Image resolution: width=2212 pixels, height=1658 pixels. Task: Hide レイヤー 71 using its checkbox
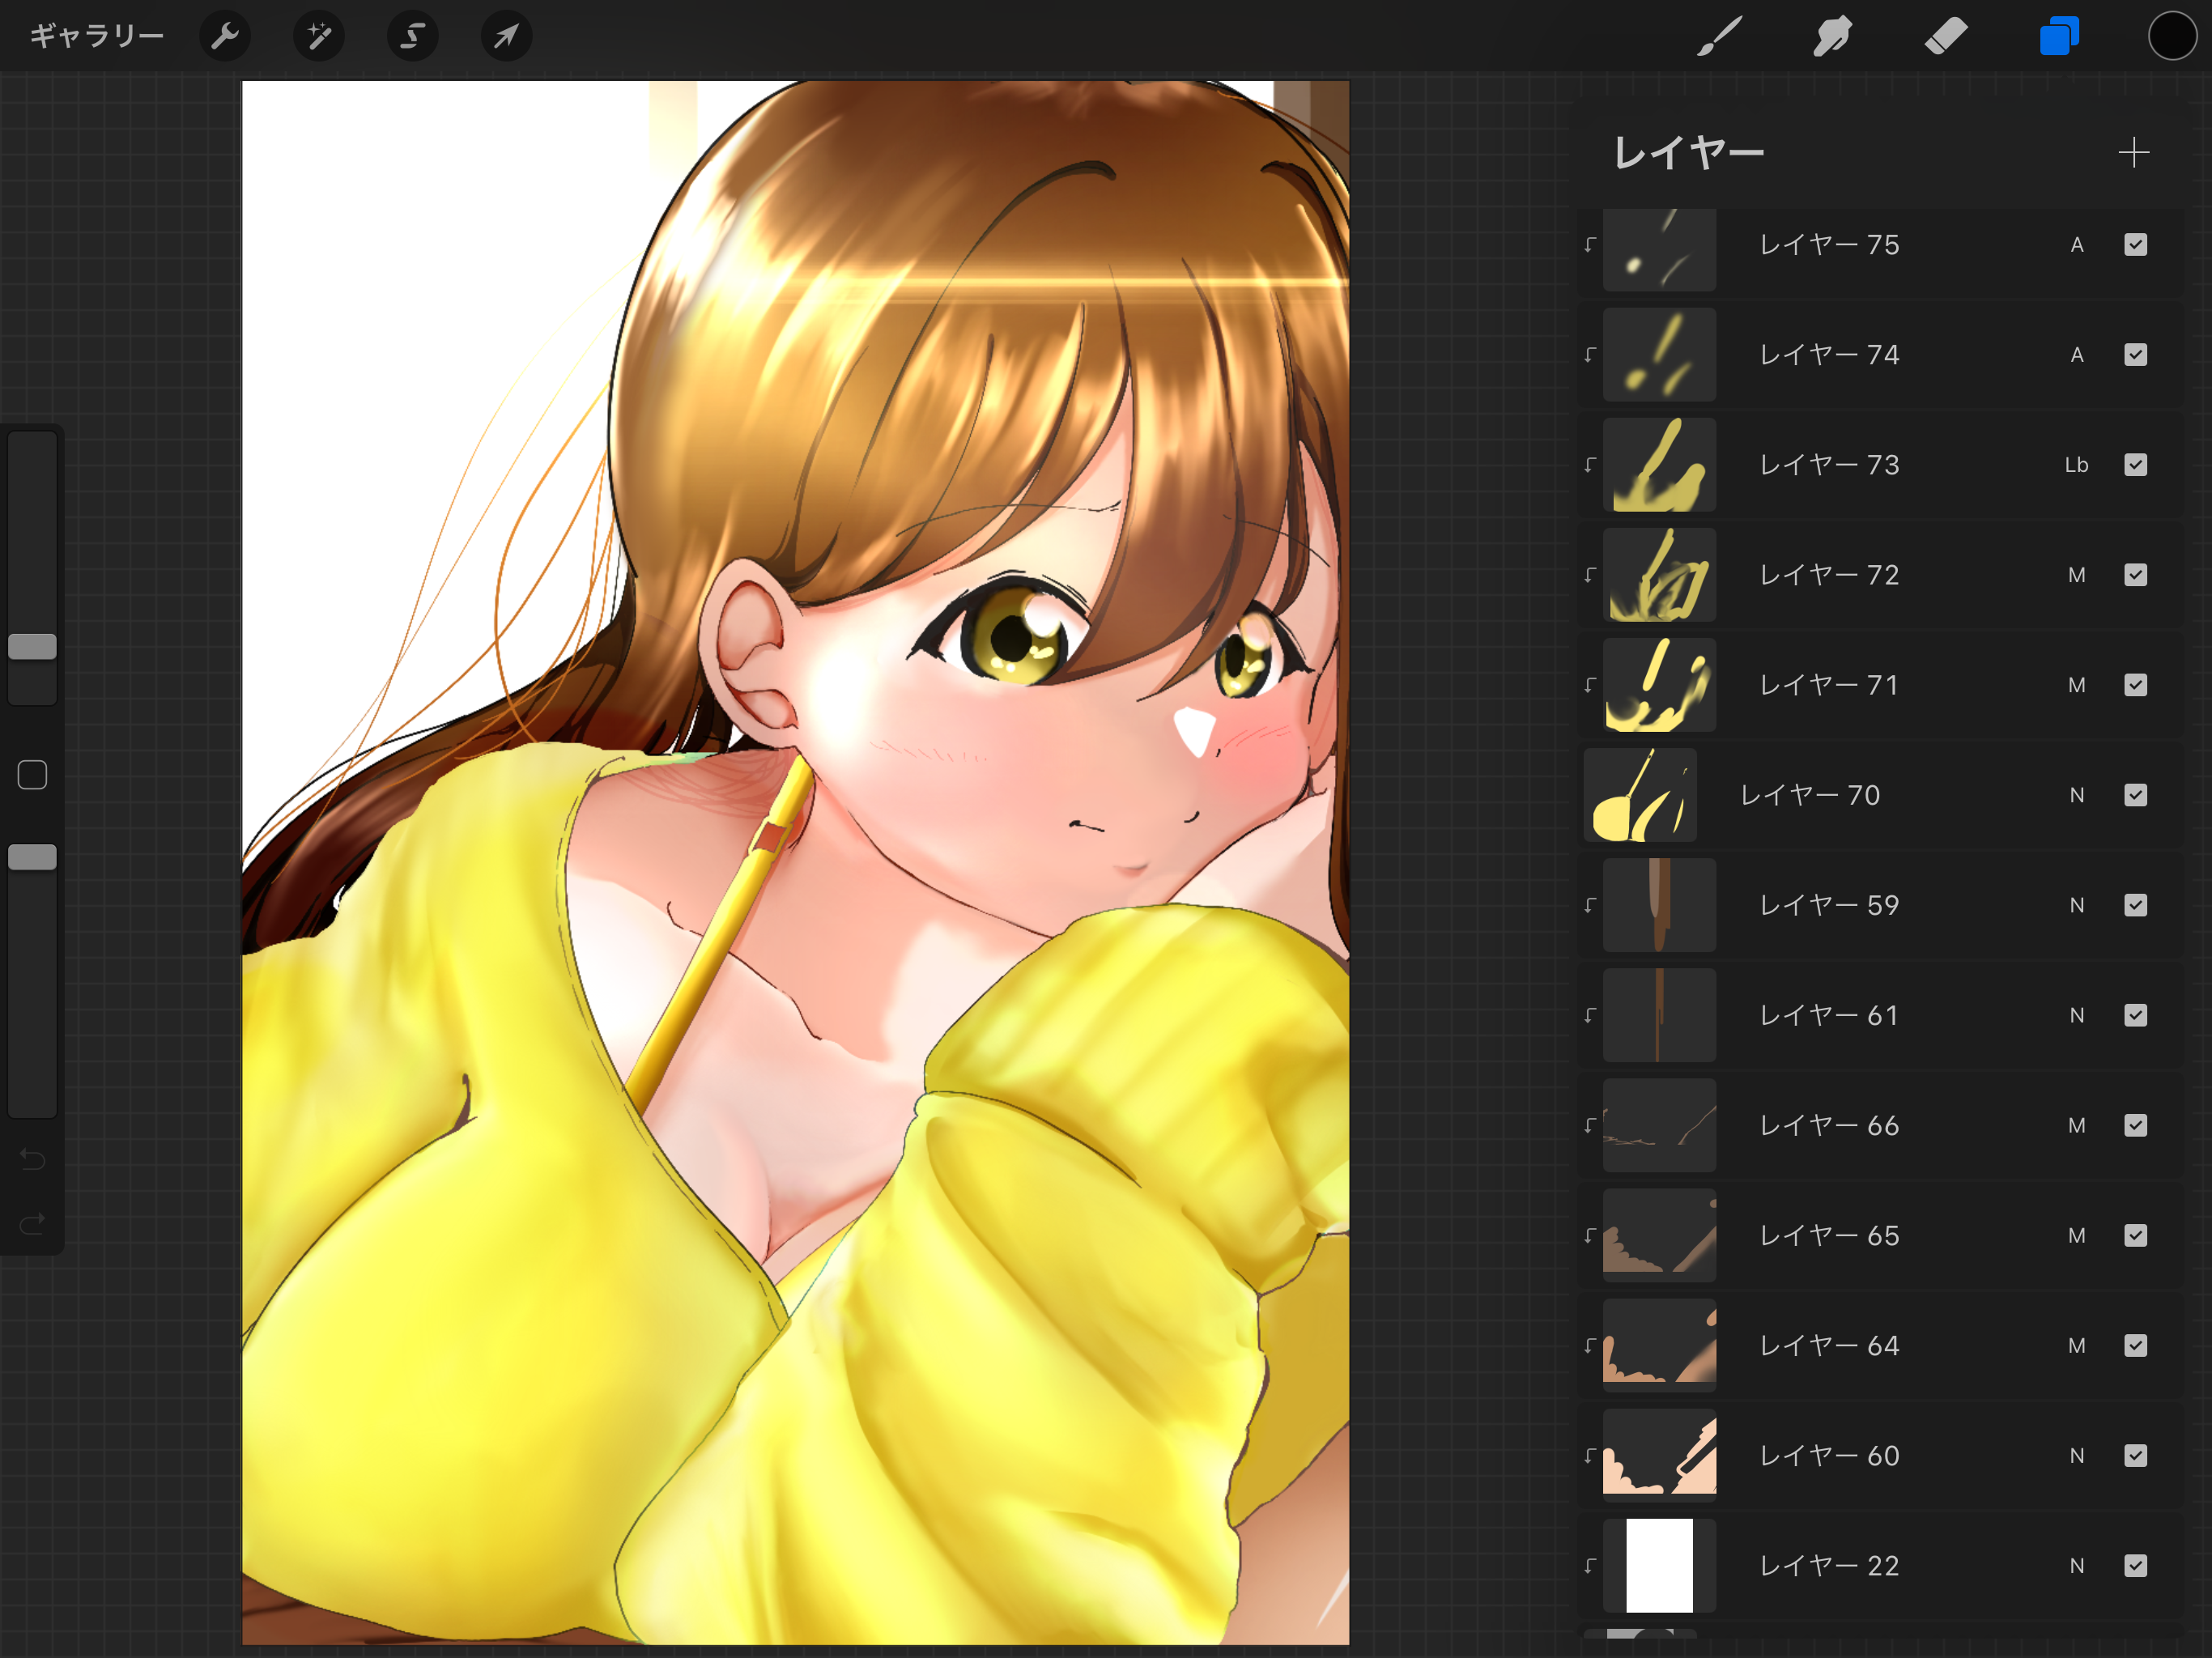(x=2136, y=685)
